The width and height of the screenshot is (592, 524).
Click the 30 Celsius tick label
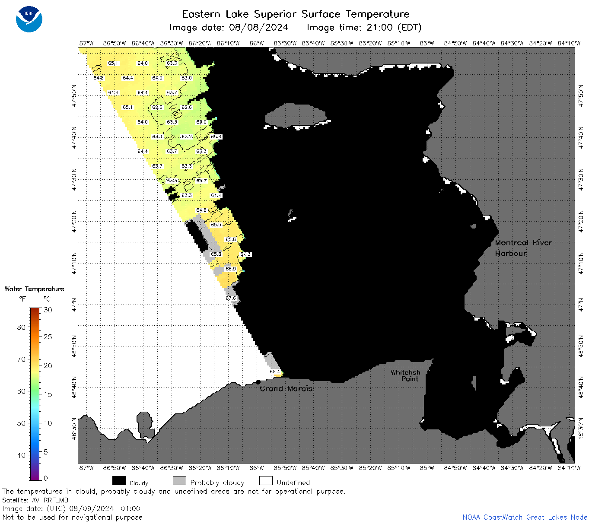click(48, 310)
